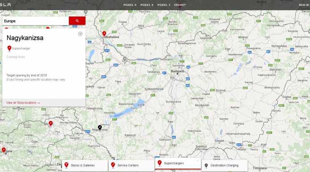310x172 pixels.
Task: Click the Europe search input field
Action: point(36,21)
